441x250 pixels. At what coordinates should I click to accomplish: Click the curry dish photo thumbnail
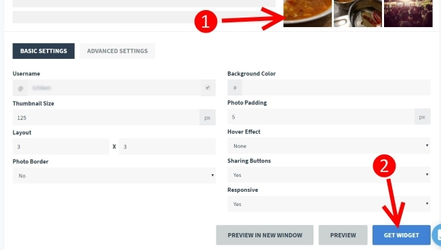(x=307, y=13)
